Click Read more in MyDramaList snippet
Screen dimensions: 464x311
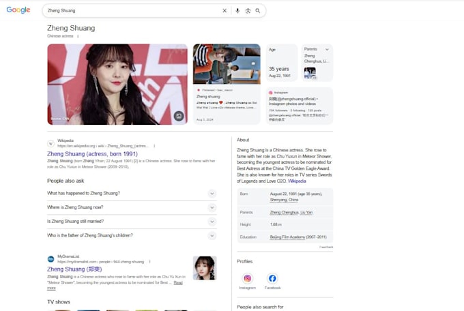pyautogui.click(x=178, y=283)
